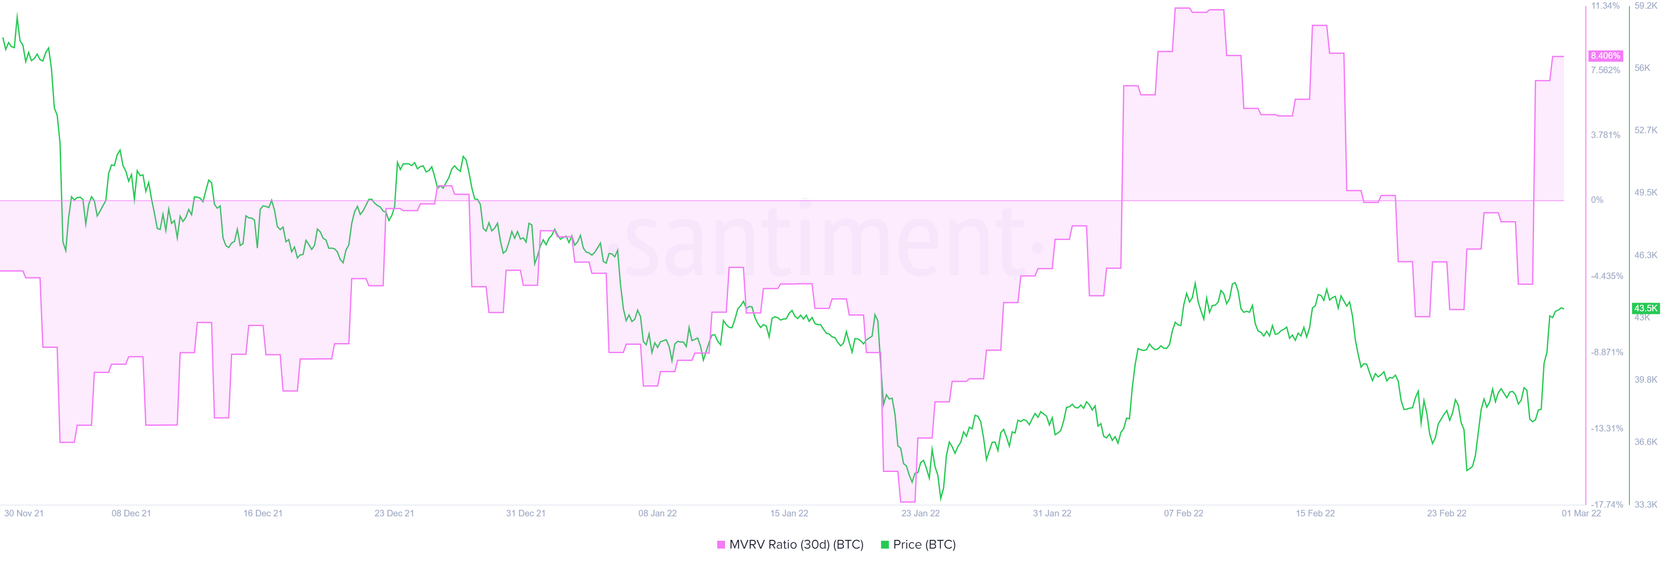Select the 30 Nov 21 date label

point(24,513)
